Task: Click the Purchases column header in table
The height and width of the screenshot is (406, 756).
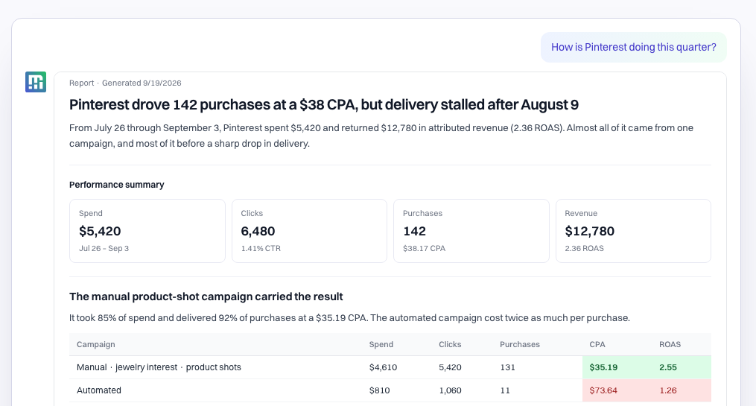Action: click(520, 344)
